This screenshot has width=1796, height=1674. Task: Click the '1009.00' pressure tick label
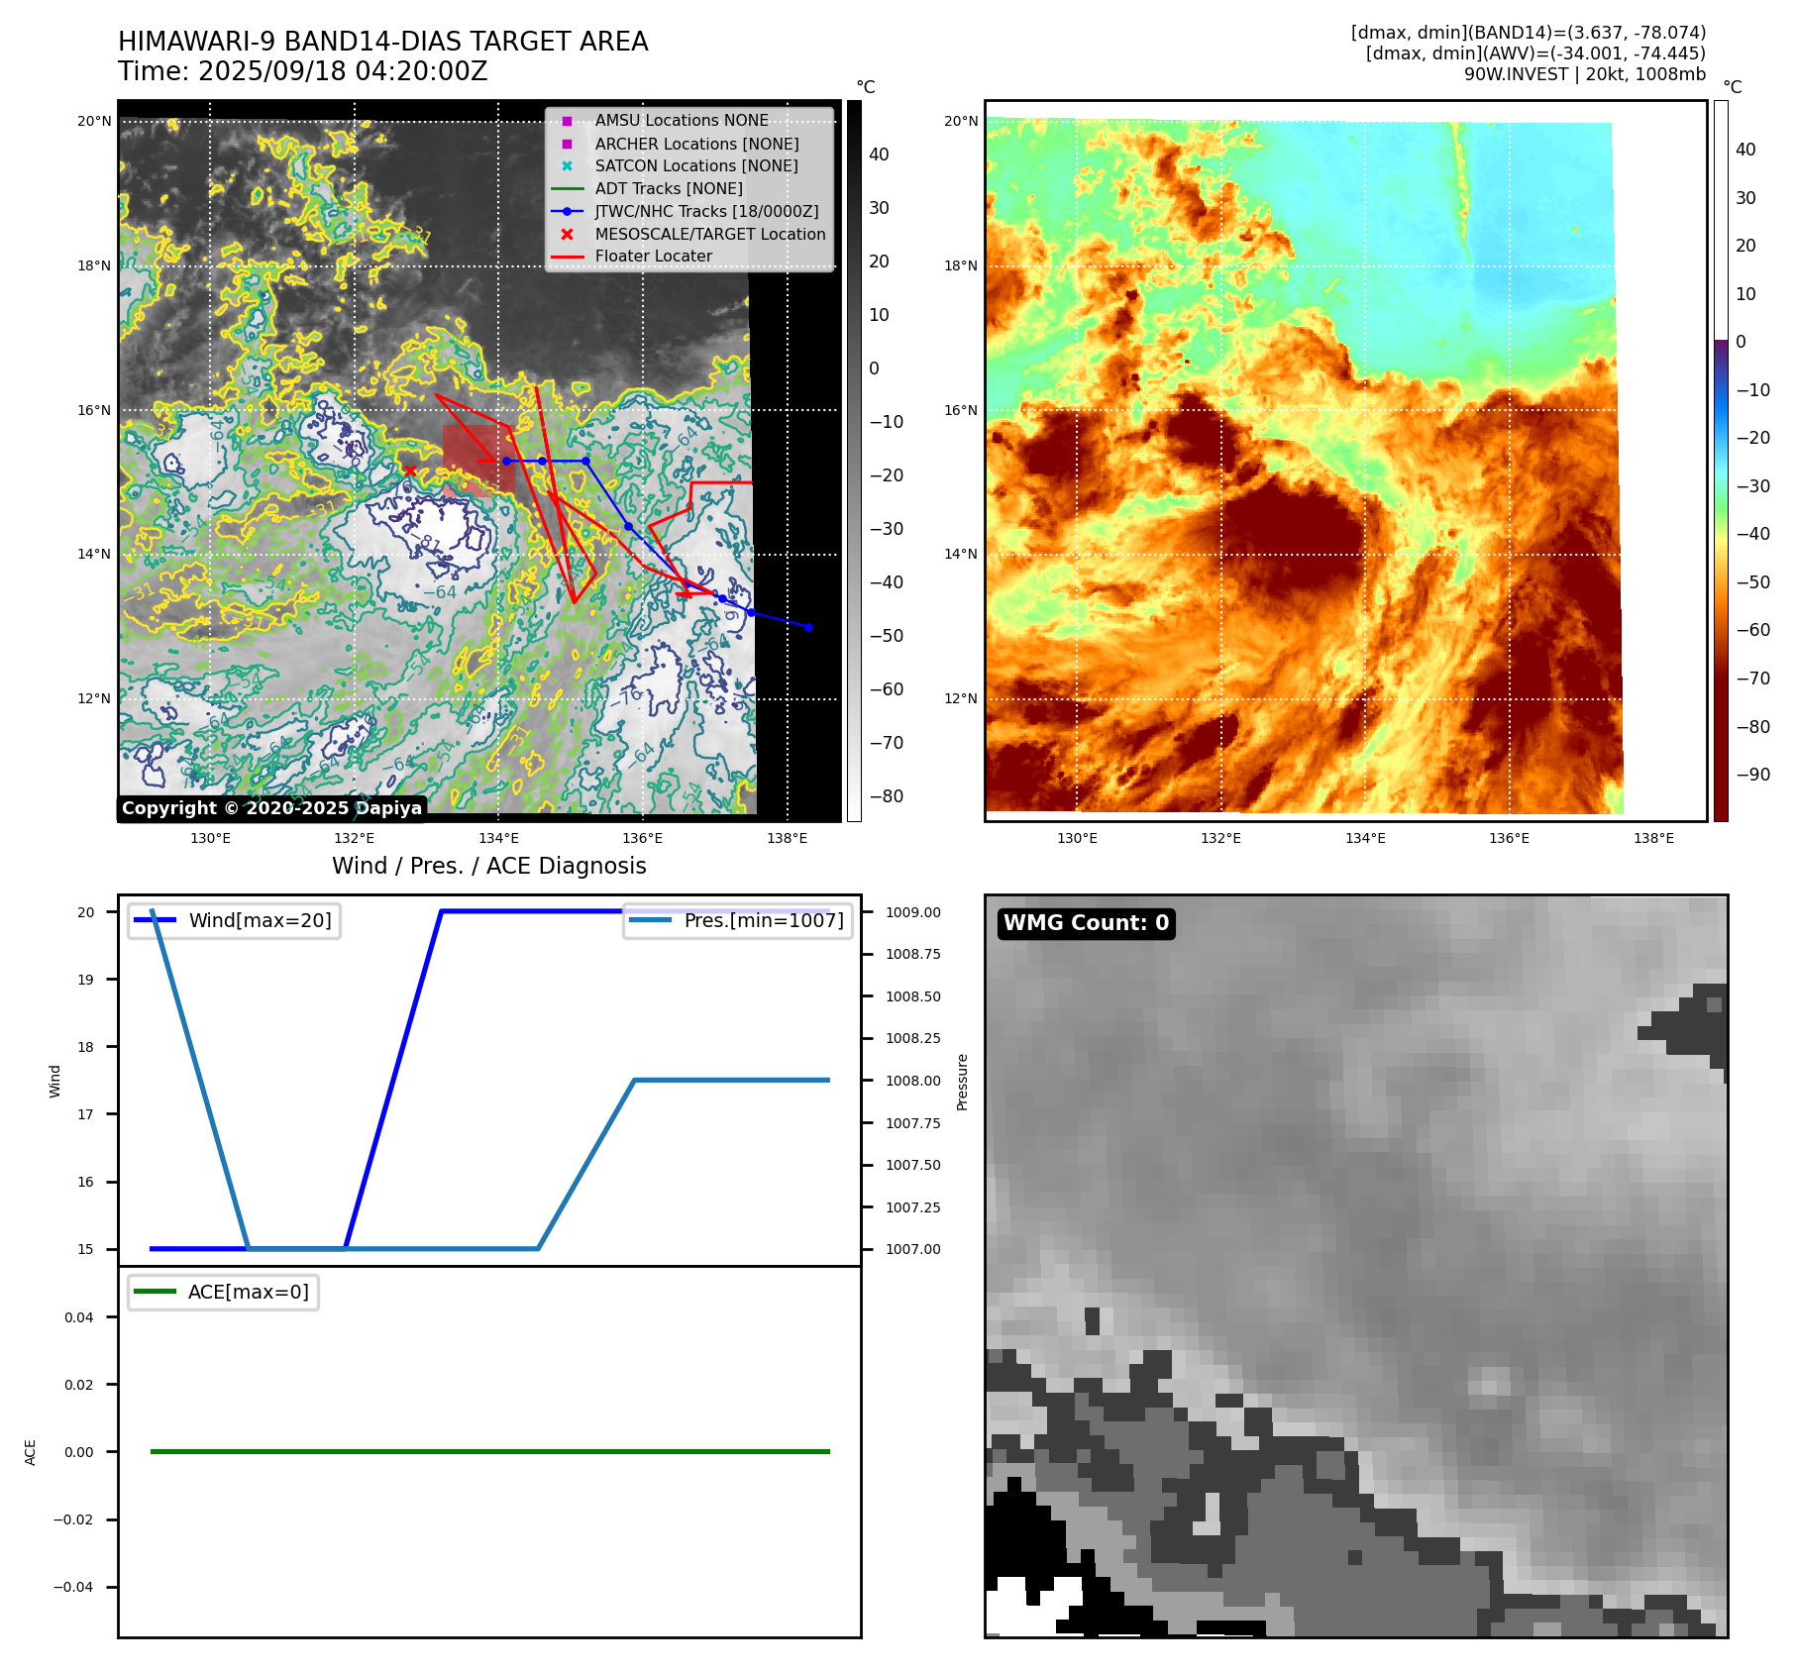pos(913,912)
